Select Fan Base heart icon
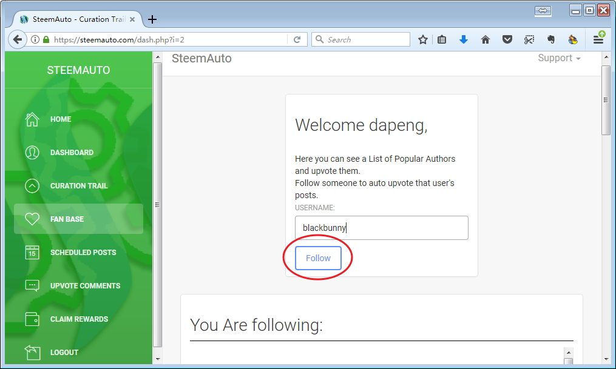 pyautogui.click(x=32, y=219)
